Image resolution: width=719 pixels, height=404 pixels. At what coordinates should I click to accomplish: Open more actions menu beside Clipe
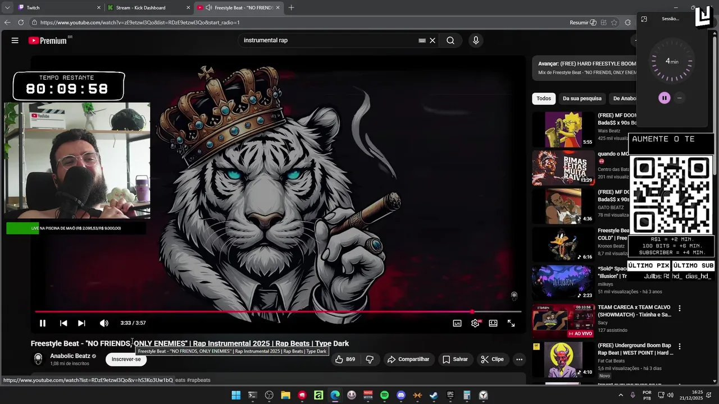pos(519,359)
